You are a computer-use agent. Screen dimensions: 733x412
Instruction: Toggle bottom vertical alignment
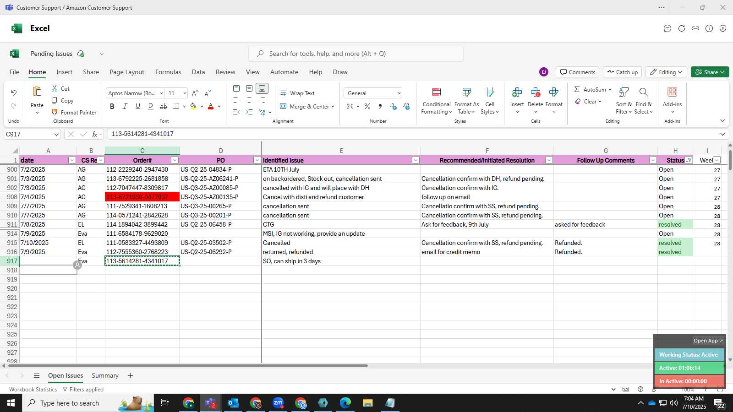262,88
